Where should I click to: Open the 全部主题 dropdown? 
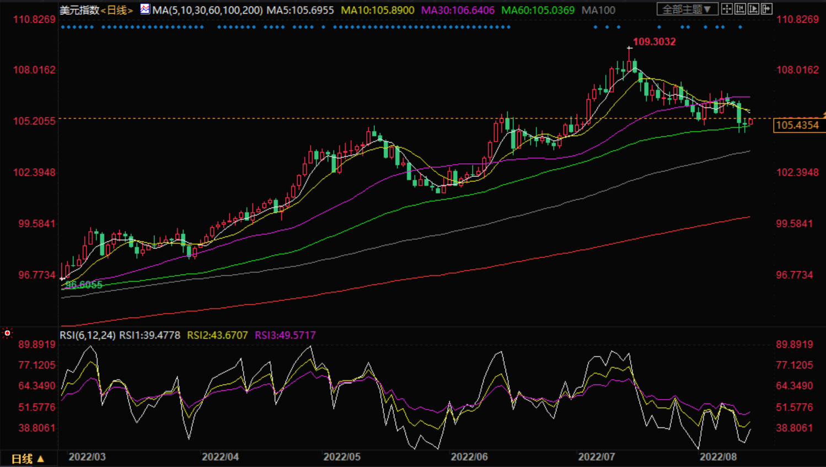pyautogui.click(x=686, y=9)
